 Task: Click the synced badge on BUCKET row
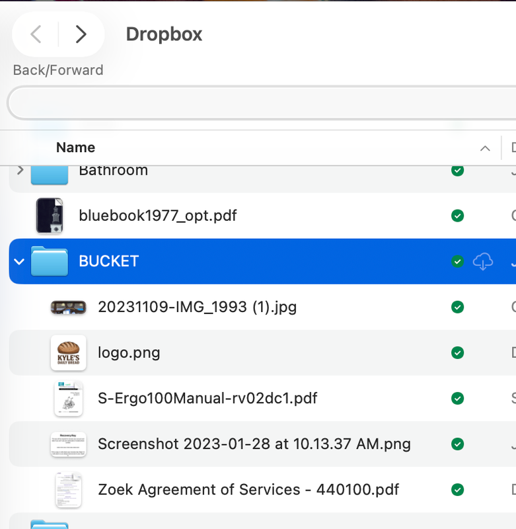[x=457, y=262]
